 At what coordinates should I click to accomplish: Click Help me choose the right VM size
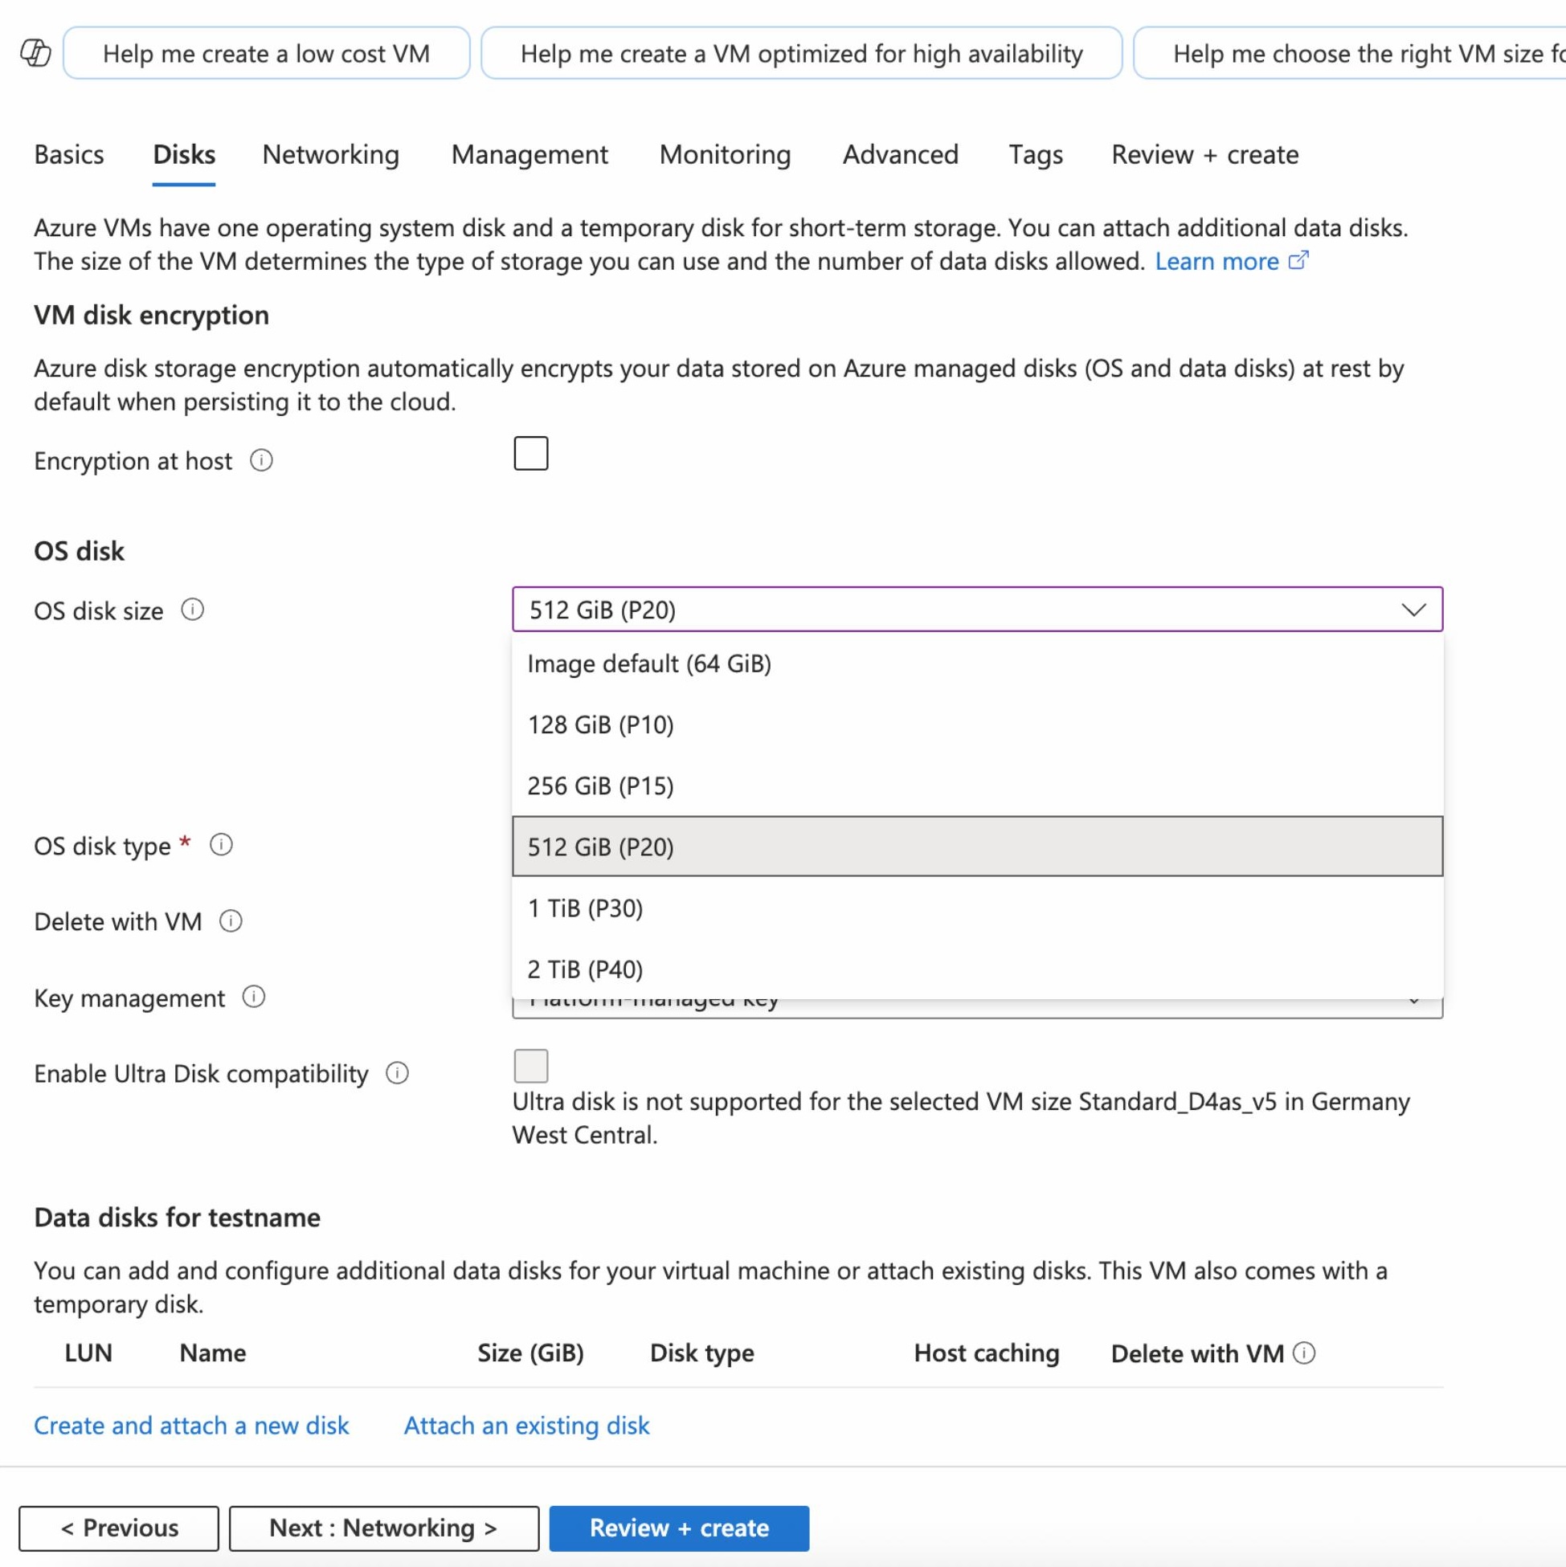point(1349,54)
